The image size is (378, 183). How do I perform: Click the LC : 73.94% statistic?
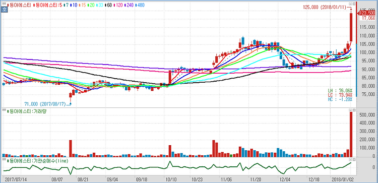click(x=340, y=95)
